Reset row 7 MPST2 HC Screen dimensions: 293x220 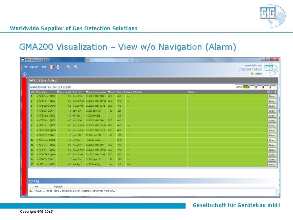coord(272,125)
